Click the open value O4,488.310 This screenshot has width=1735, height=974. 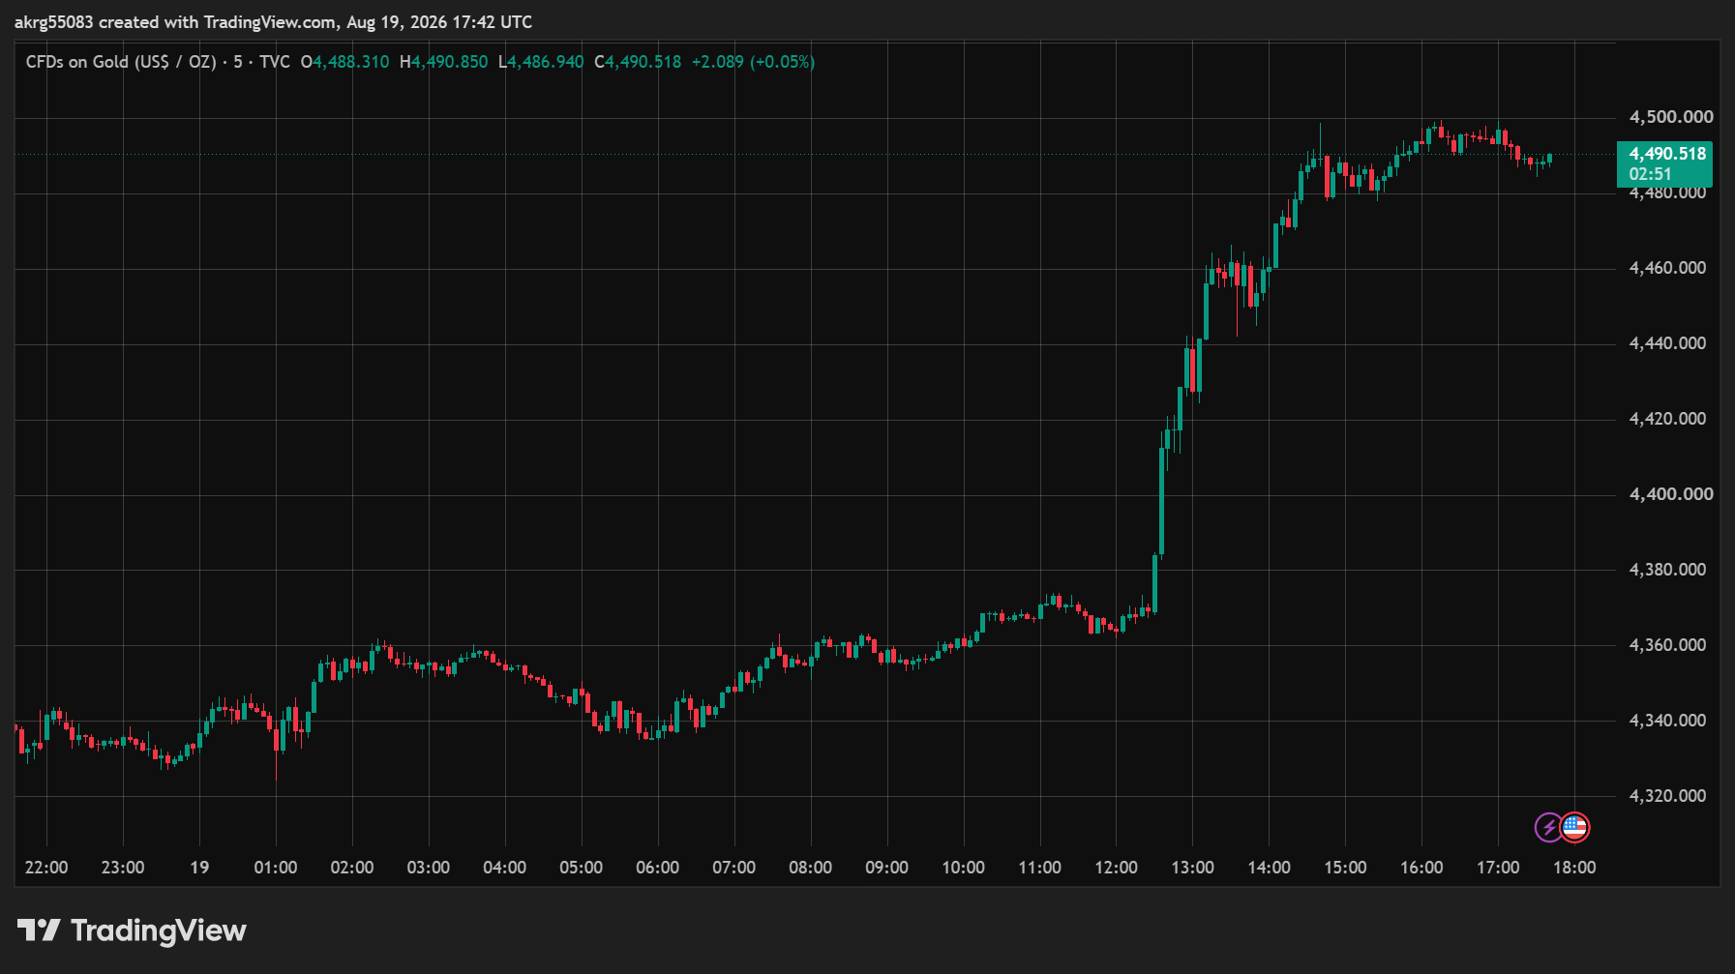point(345,62)
